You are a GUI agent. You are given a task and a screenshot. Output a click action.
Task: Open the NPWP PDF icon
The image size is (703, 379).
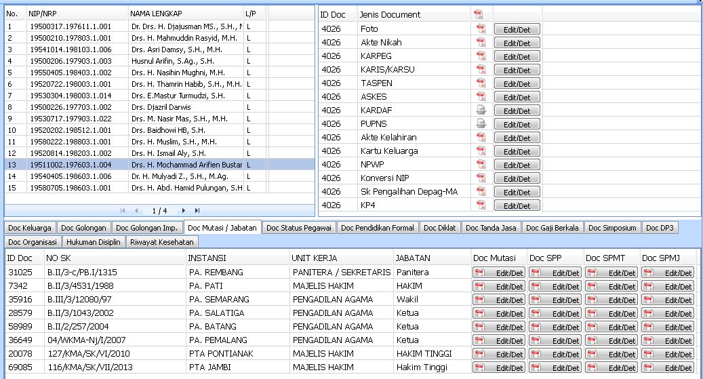click(481, 165)
